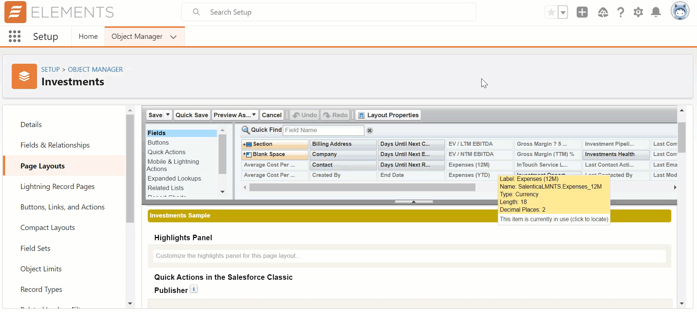The image size is (697, 312).
Task: Open the info icon next to Publisher
Action: point(194,289)
